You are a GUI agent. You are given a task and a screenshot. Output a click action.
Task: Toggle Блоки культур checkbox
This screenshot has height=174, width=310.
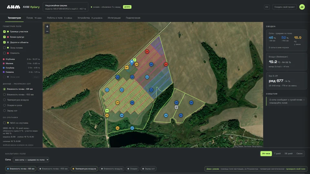[x=4, y=37]
